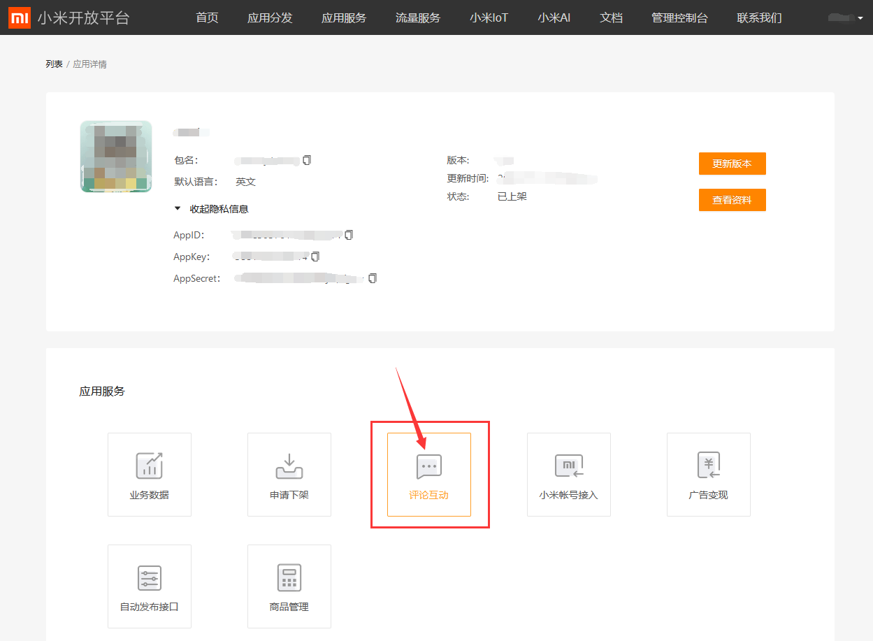
Task: Open 管理控制台 navigation item
Action: [x=679, y=17]
